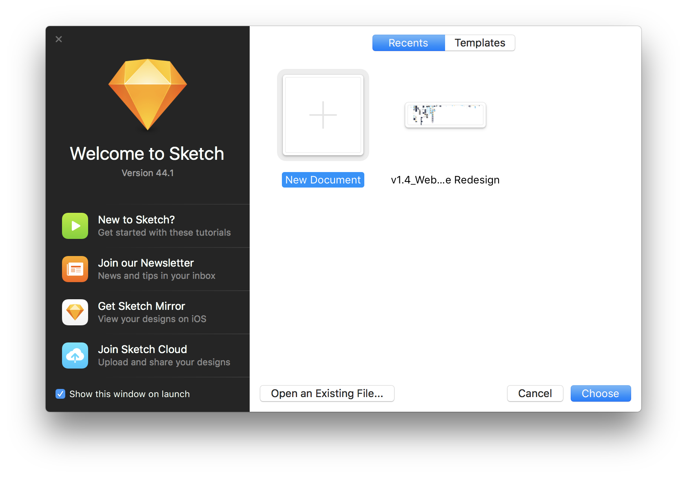Uncheck Show this window on launch
The image size is (687, 477).
(60, 394)
